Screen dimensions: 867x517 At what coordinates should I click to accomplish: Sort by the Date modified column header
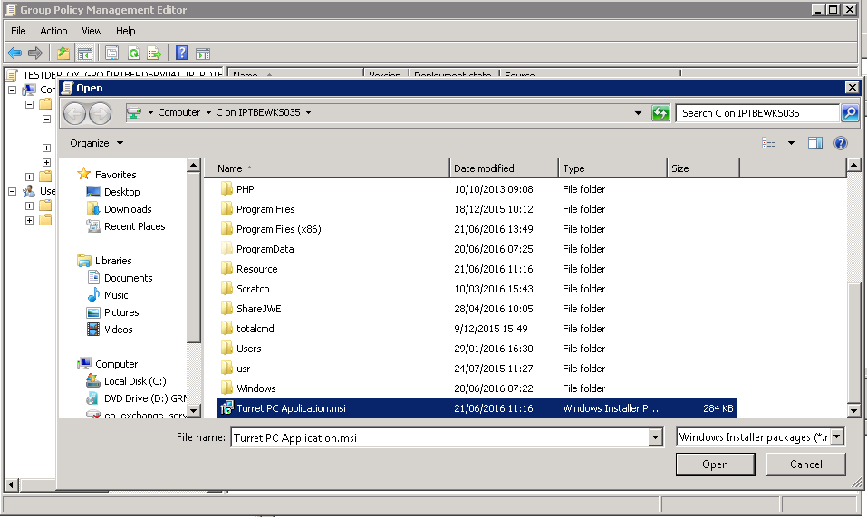[x=505, y=168]
